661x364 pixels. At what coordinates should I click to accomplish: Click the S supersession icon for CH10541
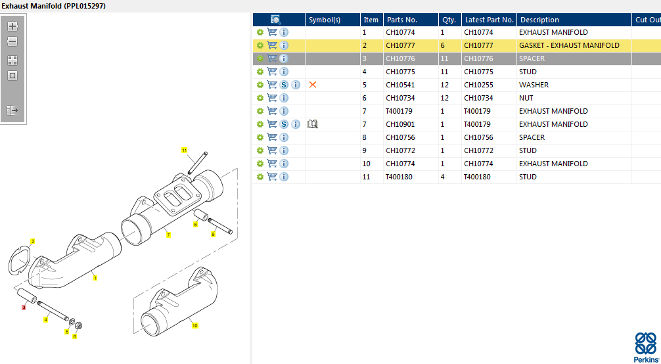[x=284, y=85]
